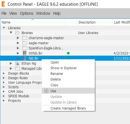The image size is (130, 124).
Task: Click the 00fab.lbr library book icon
Action: (x=25, y=53)
